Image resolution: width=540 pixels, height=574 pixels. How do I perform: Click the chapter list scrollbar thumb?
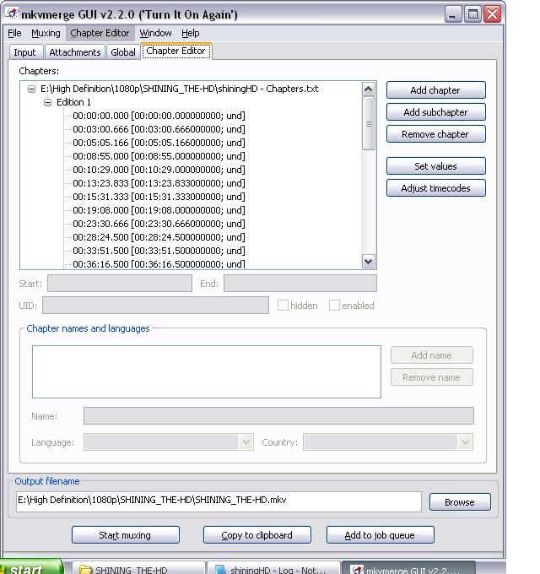(369, 123)
